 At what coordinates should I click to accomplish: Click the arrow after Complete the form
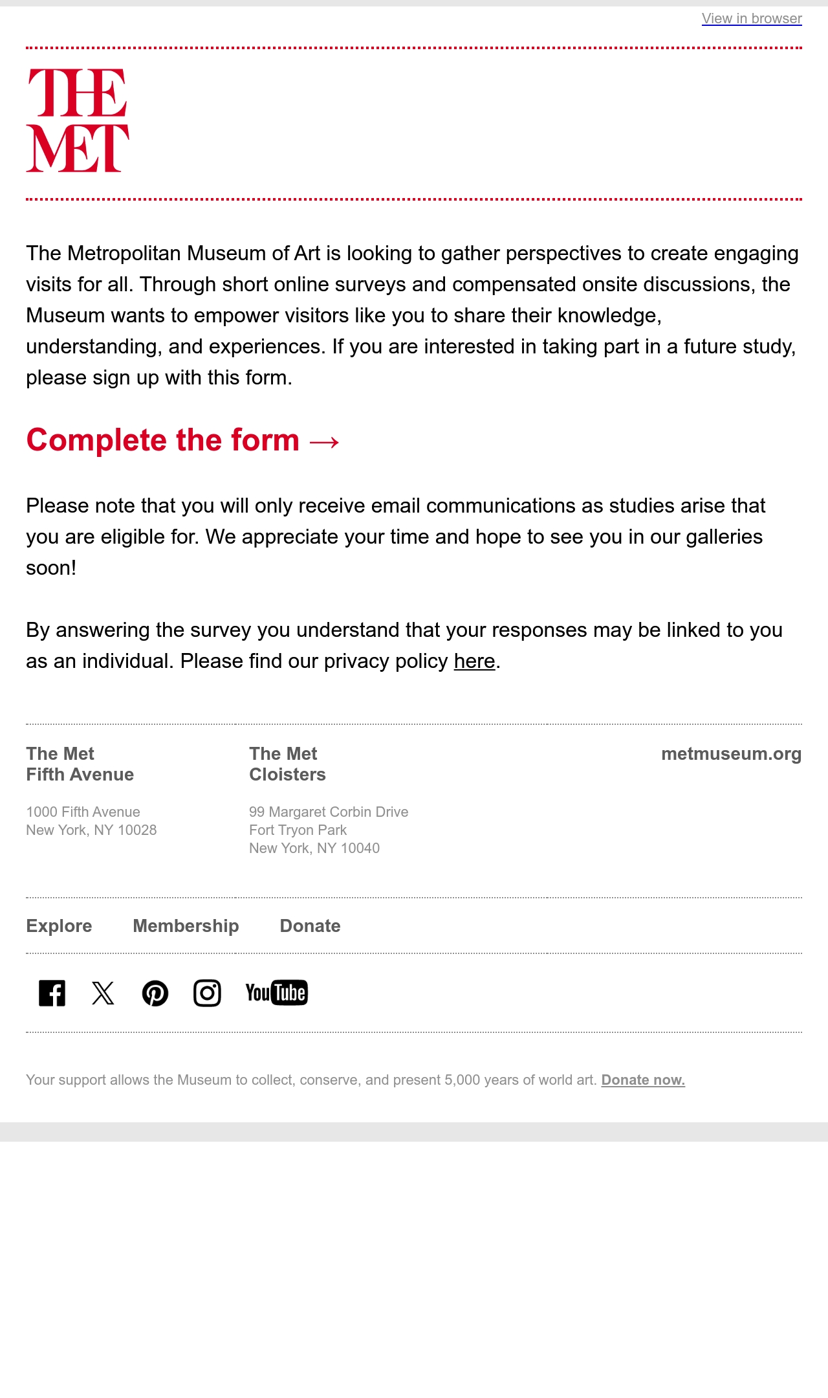324,441
